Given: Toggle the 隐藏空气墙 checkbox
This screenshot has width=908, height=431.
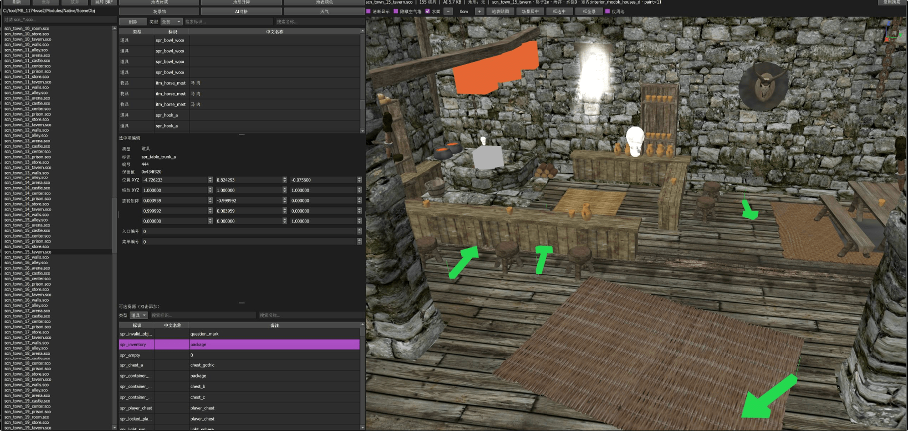Looking at the screenshot, I should pos(395,11).
